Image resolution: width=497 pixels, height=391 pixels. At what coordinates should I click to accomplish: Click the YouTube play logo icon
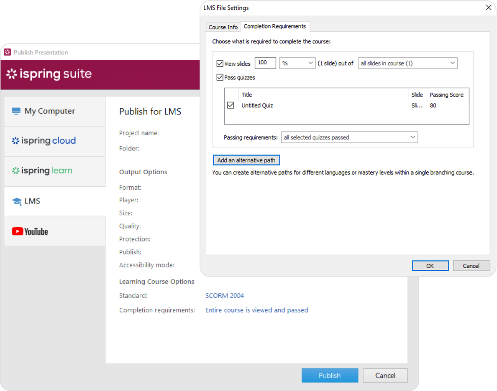[x=18, y=231]
